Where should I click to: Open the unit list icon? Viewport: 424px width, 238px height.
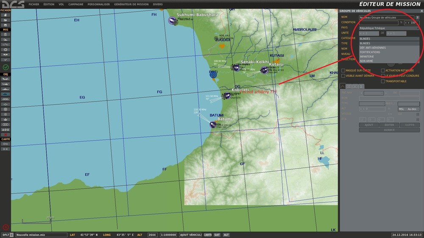click(6, 125)
